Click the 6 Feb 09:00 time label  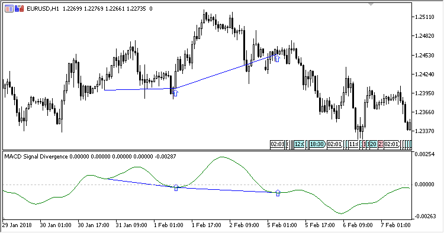[x=358, y=225]
